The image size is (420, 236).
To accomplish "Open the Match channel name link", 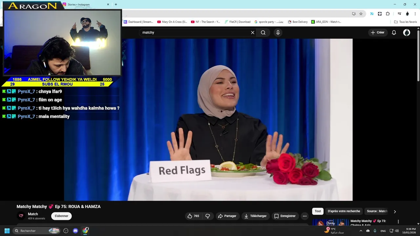I will click(x=33, y=214).
